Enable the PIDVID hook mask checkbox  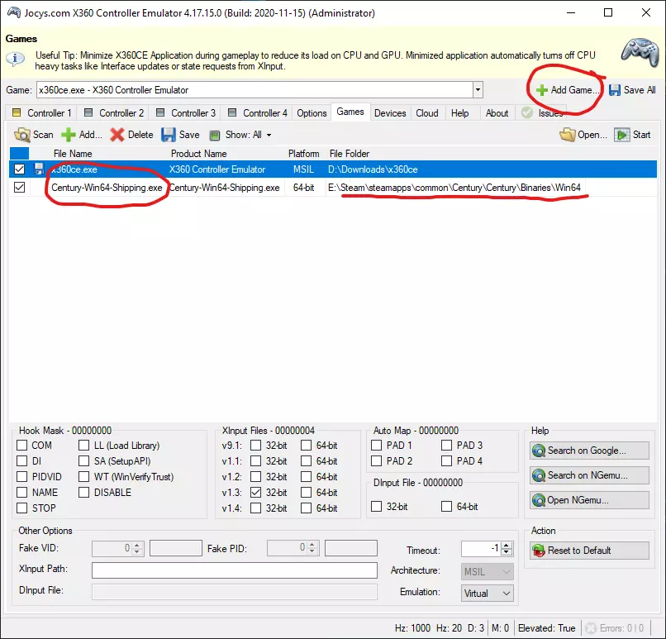coord(21,477)
